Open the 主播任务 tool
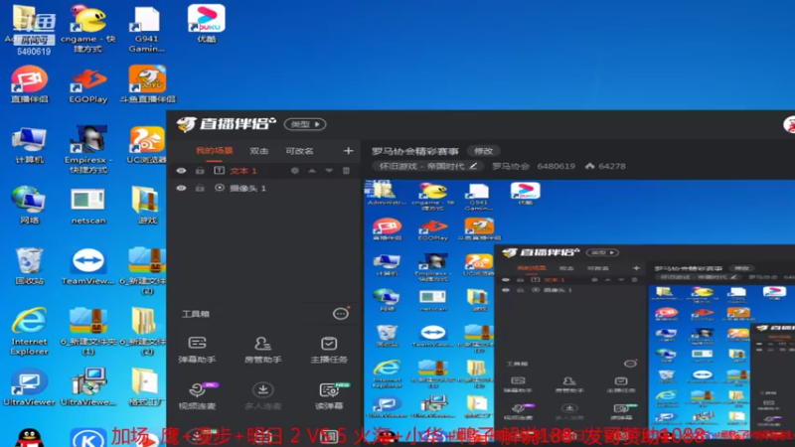This screenshot has width=795, height=447. 329,350
